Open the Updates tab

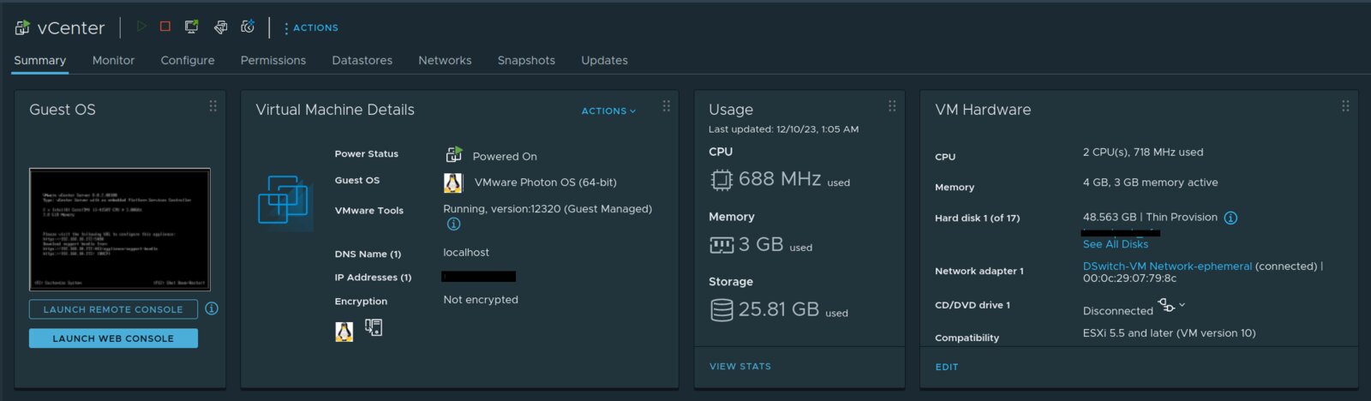tap(604, 61)
